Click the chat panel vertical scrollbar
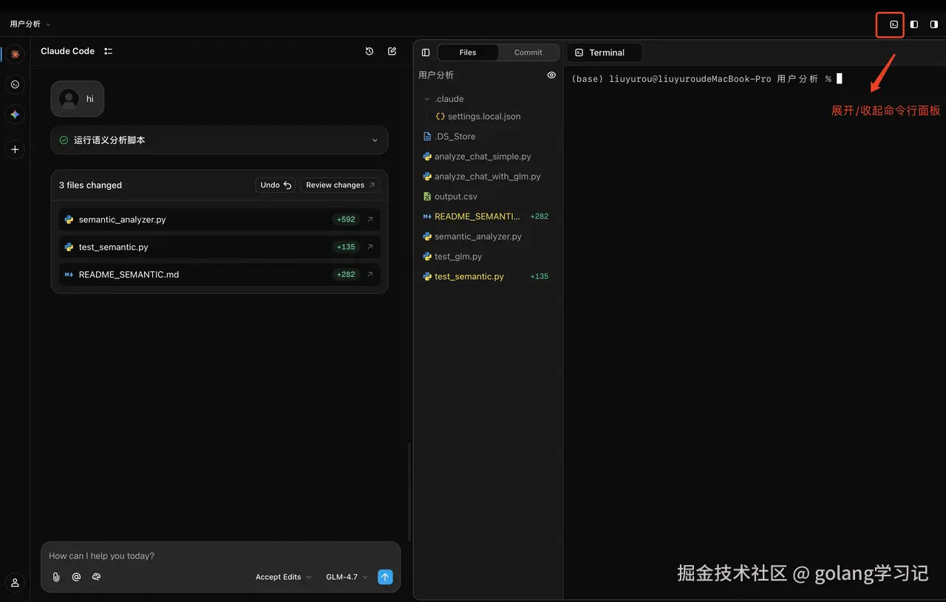Screen dimensions: 946x602 [x=409, y=492]
